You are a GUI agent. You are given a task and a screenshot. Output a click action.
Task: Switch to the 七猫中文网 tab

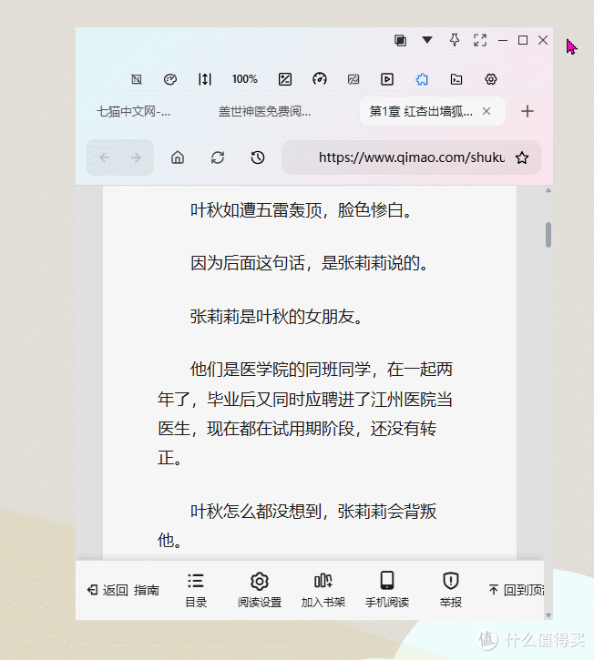pos(134,112)
